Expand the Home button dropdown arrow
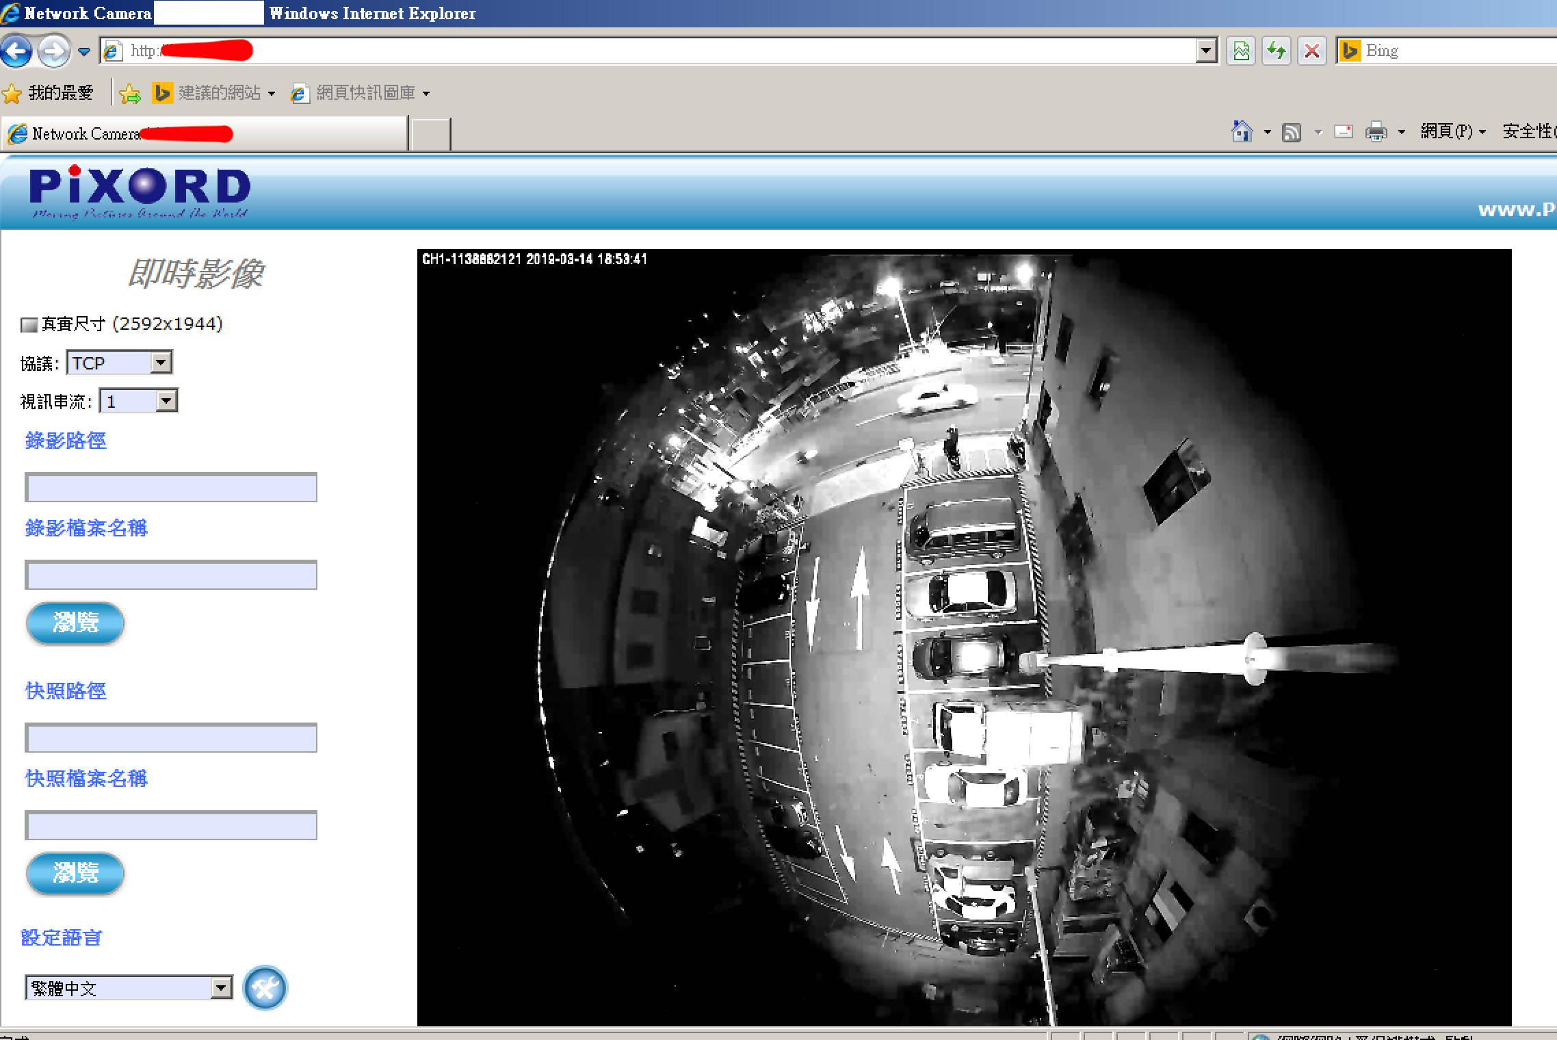This screenshot has height=1040, width=1557. point(1267,132)
